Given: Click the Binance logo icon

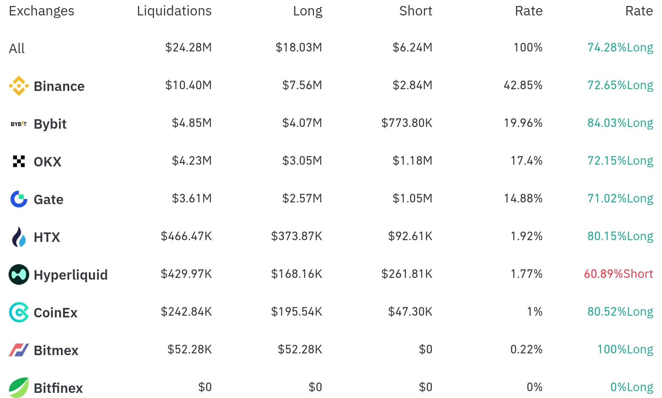Looking at the screenshot, I should [x=18, y=86].
